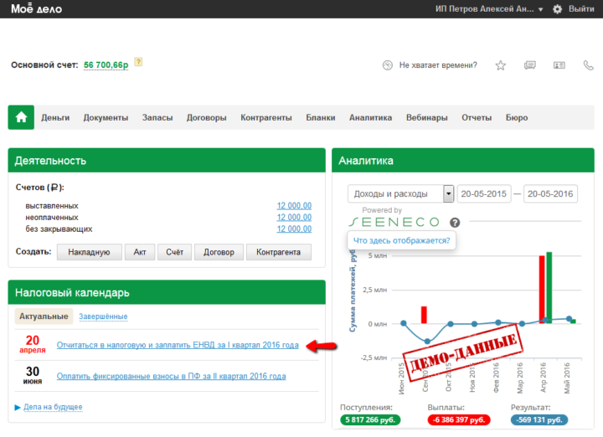Click 'Что здесь отображается?' tooltip link
This screenshot has height=437, width=603.
(401, 240)
